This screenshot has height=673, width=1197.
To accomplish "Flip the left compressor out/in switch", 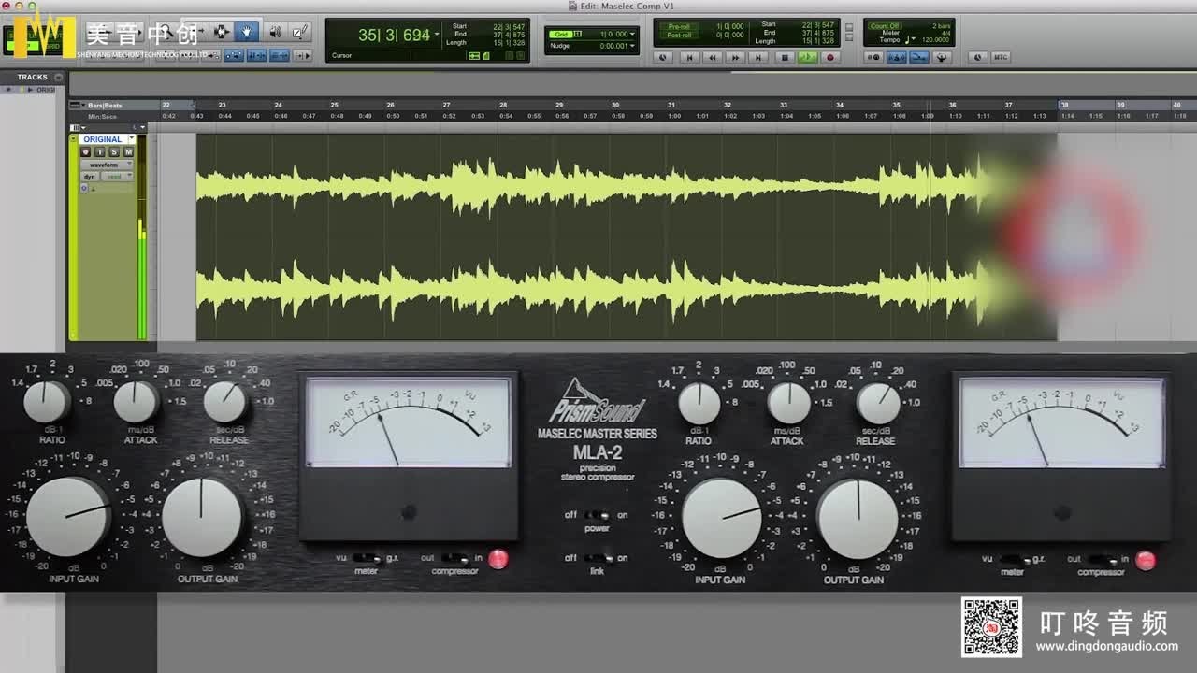I will point(455,558).
